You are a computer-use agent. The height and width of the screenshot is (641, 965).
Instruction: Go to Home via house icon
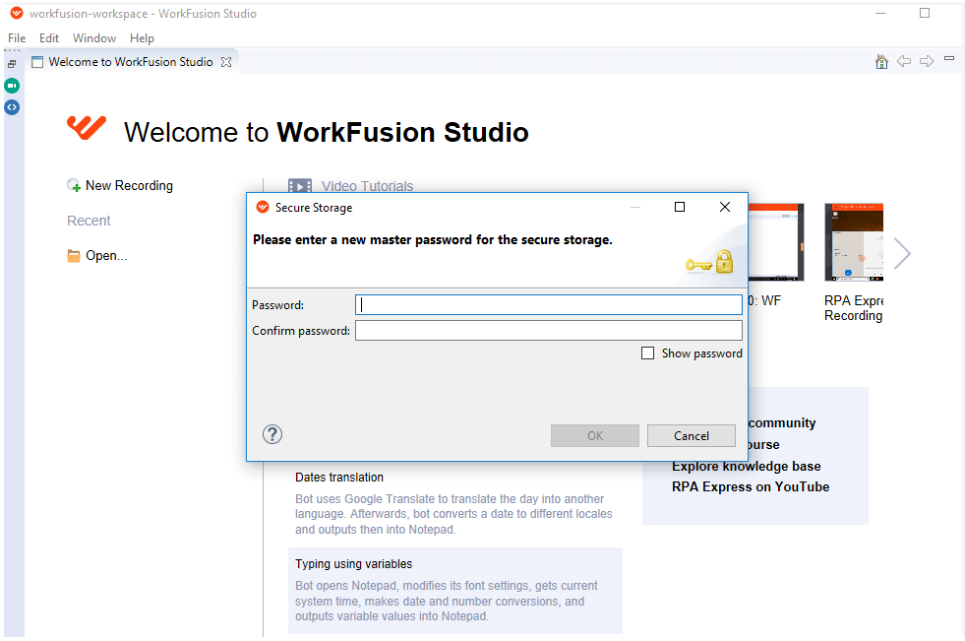click(x=881, y=62)
